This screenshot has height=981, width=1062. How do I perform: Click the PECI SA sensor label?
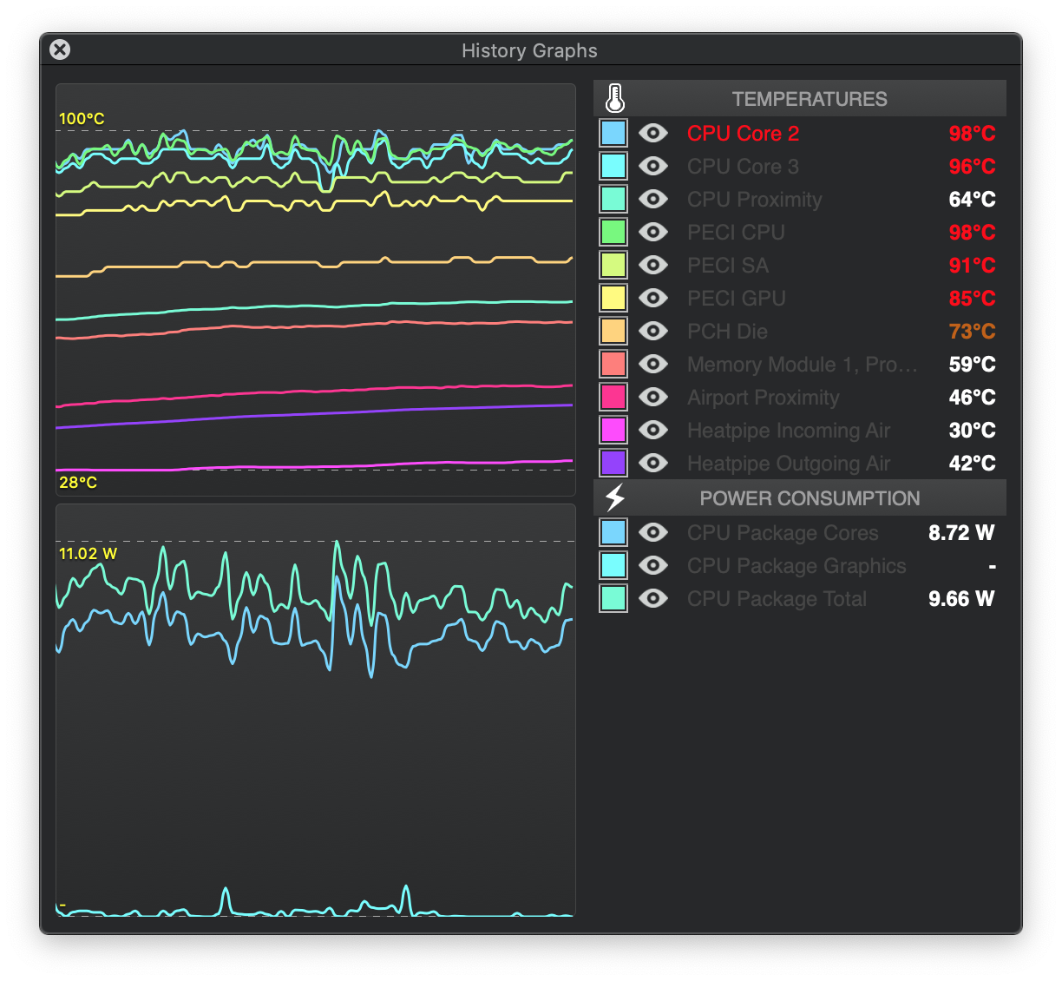728,265
